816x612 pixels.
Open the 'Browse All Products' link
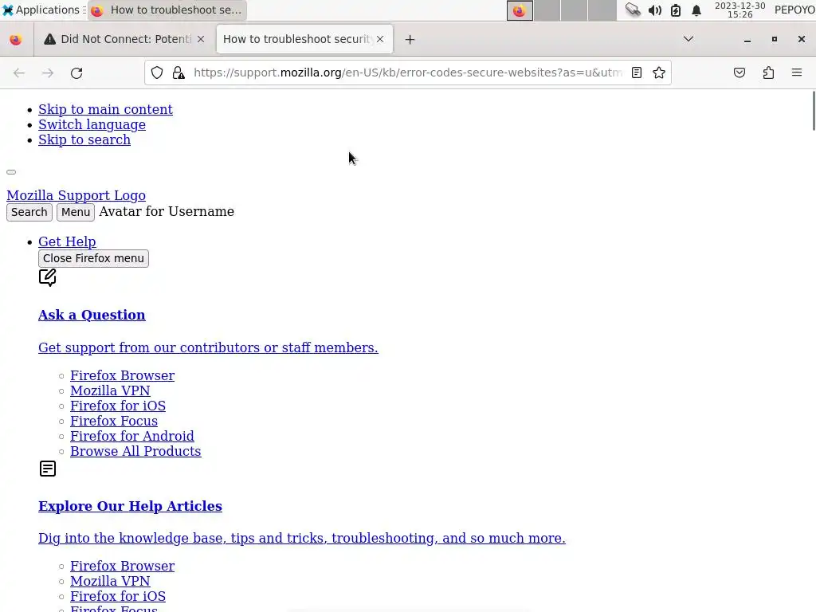pos(135,451)
